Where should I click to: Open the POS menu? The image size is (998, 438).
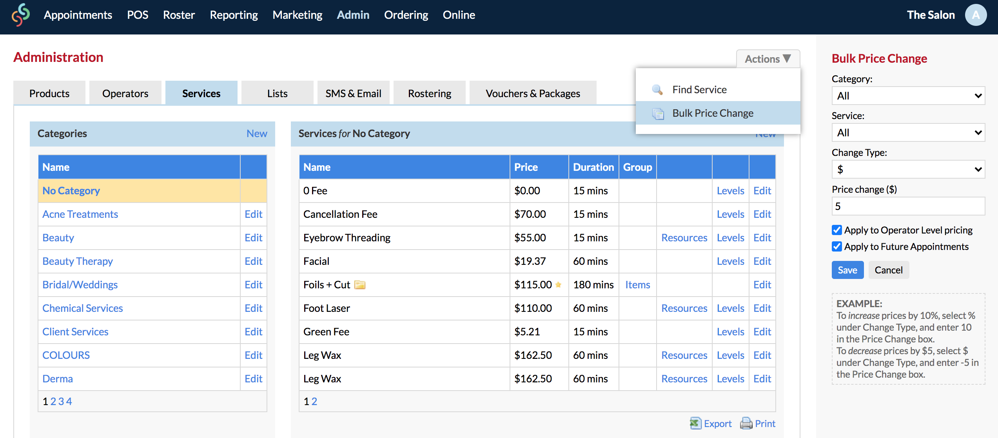(x=138, y=15)
